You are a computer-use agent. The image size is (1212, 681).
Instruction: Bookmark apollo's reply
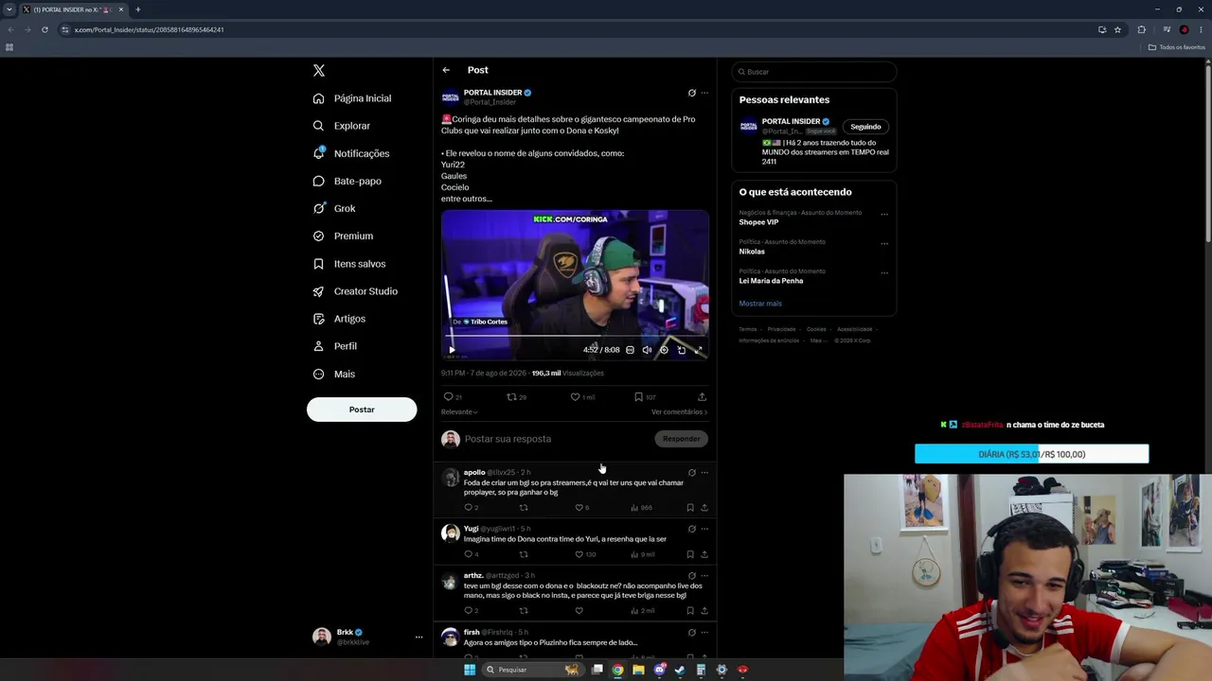[690, 508]
